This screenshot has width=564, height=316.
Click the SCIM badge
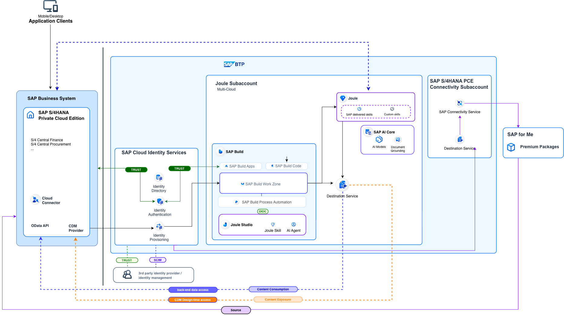point(158,260)
